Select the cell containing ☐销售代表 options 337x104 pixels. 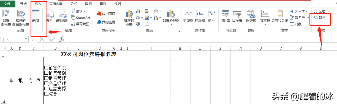click(x=107, y=81)
